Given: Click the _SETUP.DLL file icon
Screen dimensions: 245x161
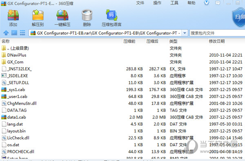Looking at the screenshot, I should [x=4, y=83].
